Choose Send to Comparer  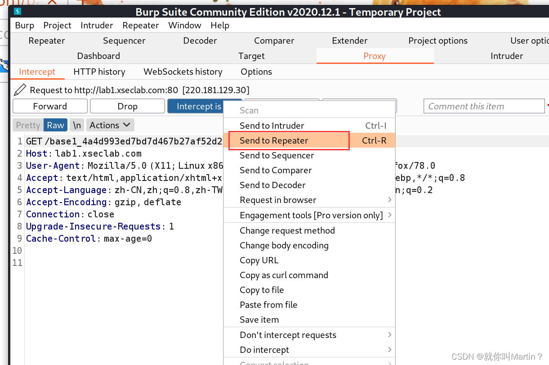point(309,170)
